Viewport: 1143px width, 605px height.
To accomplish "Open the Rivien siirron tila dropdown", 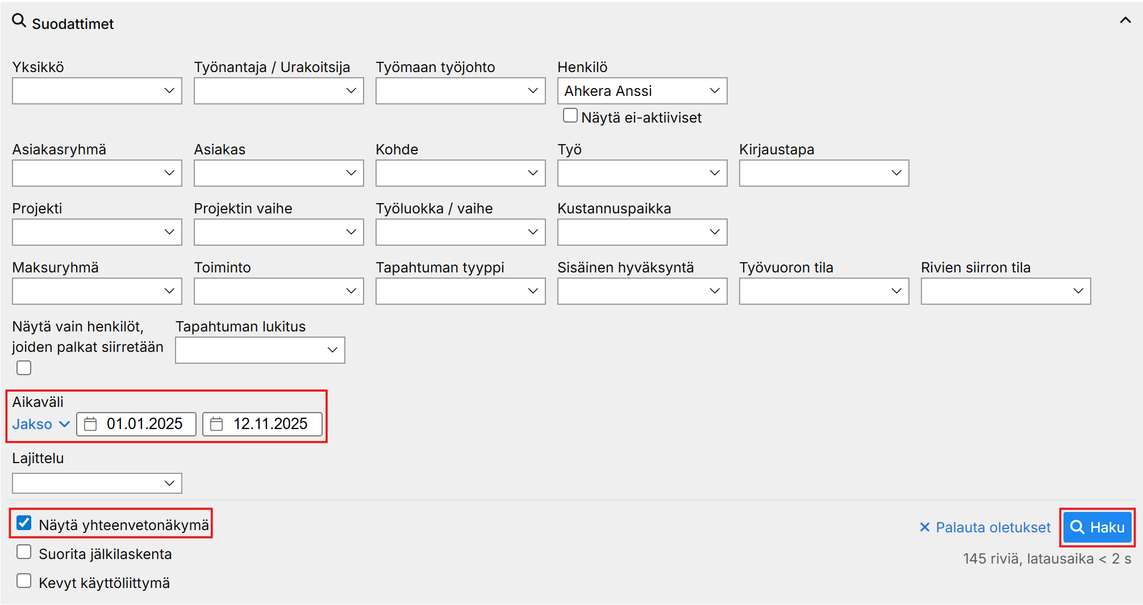I will click(1006, 291).
